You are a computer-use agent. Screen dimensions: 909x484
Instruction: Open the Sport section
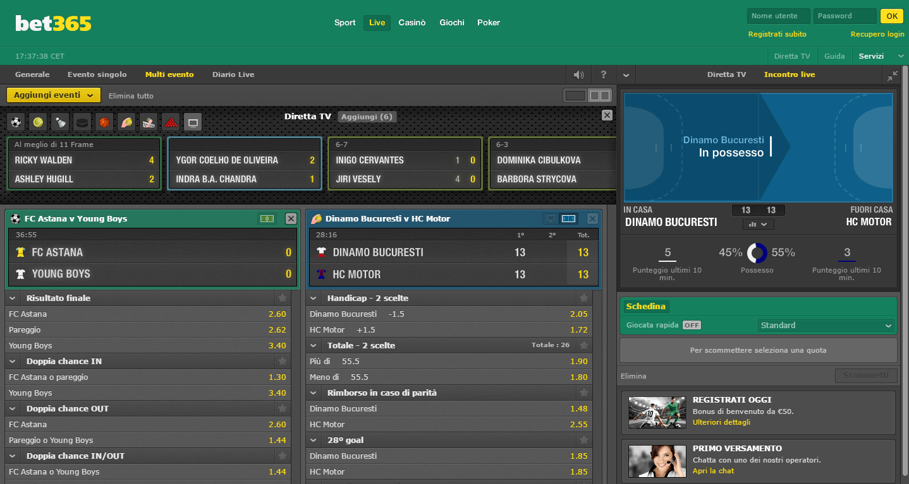(x=345, y=23)
